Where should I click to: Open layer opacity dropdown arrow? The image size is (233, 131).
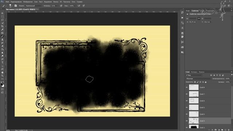(x=231, y=79)
